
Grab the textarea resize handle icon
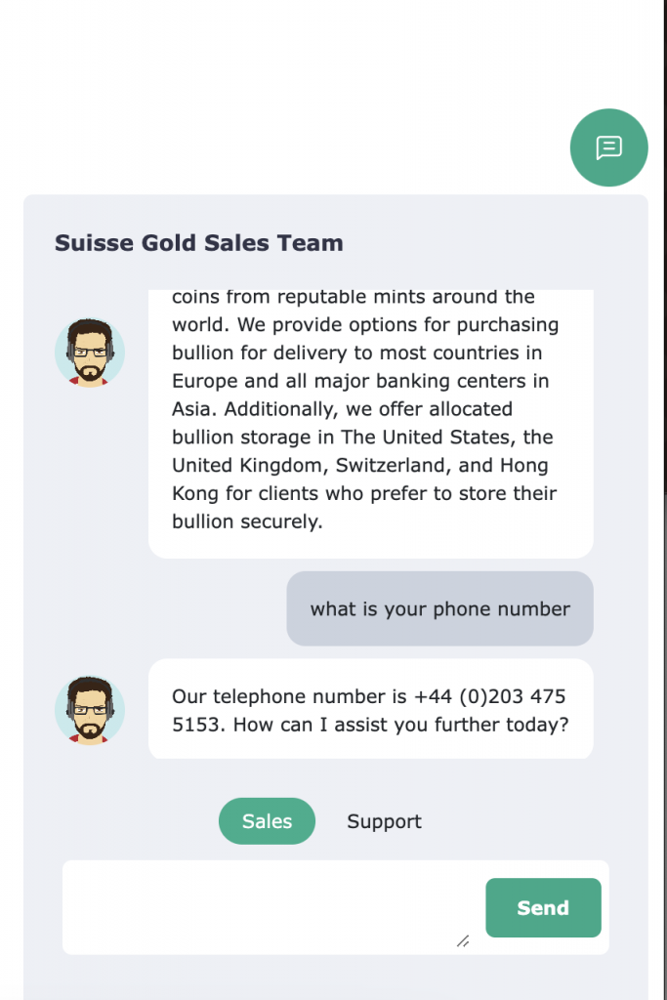point(463,940)
